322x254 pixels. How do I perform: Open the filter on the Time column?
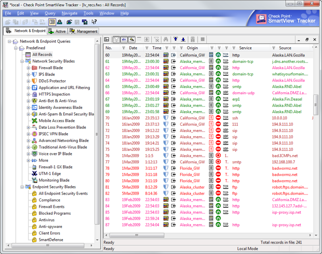tap(147, 48)
